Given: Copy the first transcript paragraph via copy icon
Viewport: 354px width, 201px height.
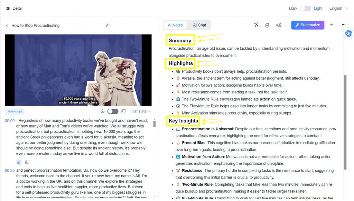Looking at the screenshot, I should [27, 161].
